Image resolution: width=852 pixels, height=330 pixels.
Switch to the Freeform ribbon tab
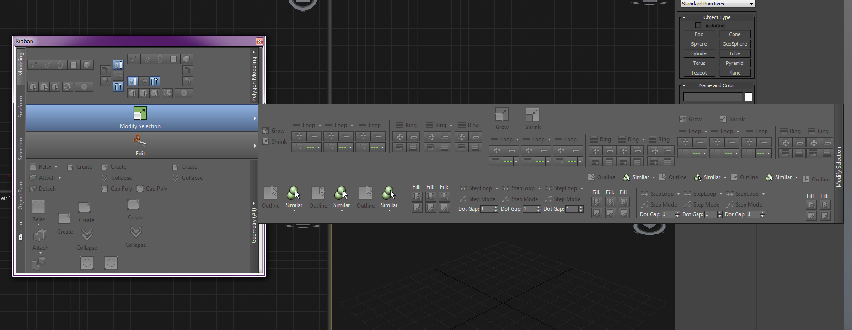click(x=21, y=107)
